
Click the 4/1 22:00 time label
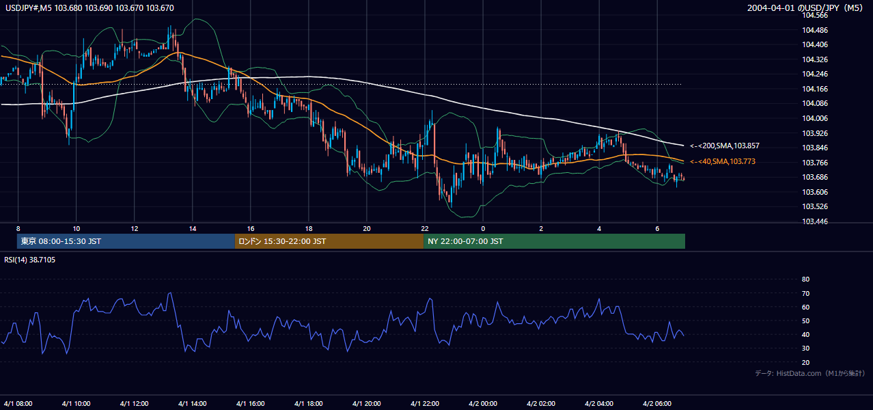click(x=425, y=404)
